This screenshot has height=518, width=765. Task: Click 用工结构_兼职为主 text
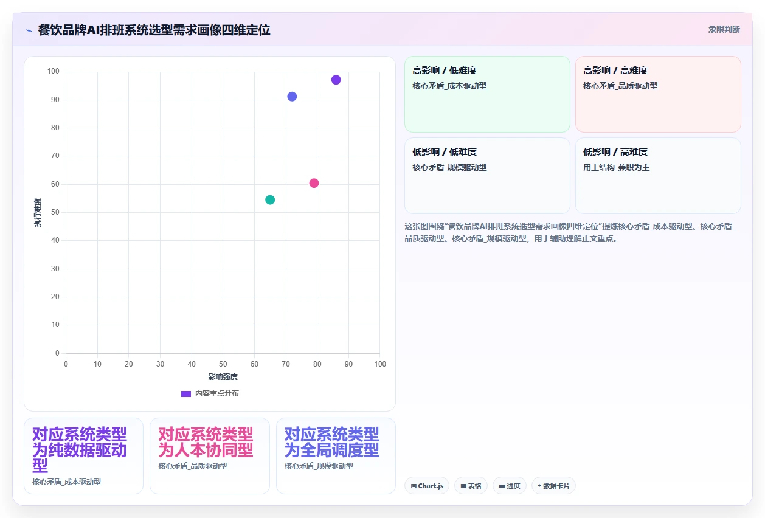[x=616, y=167]
